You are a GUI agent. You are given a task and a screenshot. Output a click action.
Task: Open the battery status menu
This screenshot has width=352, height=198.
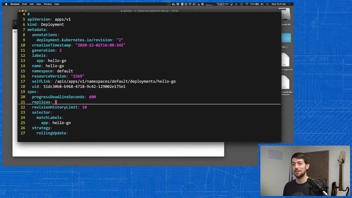click(255, 4)
